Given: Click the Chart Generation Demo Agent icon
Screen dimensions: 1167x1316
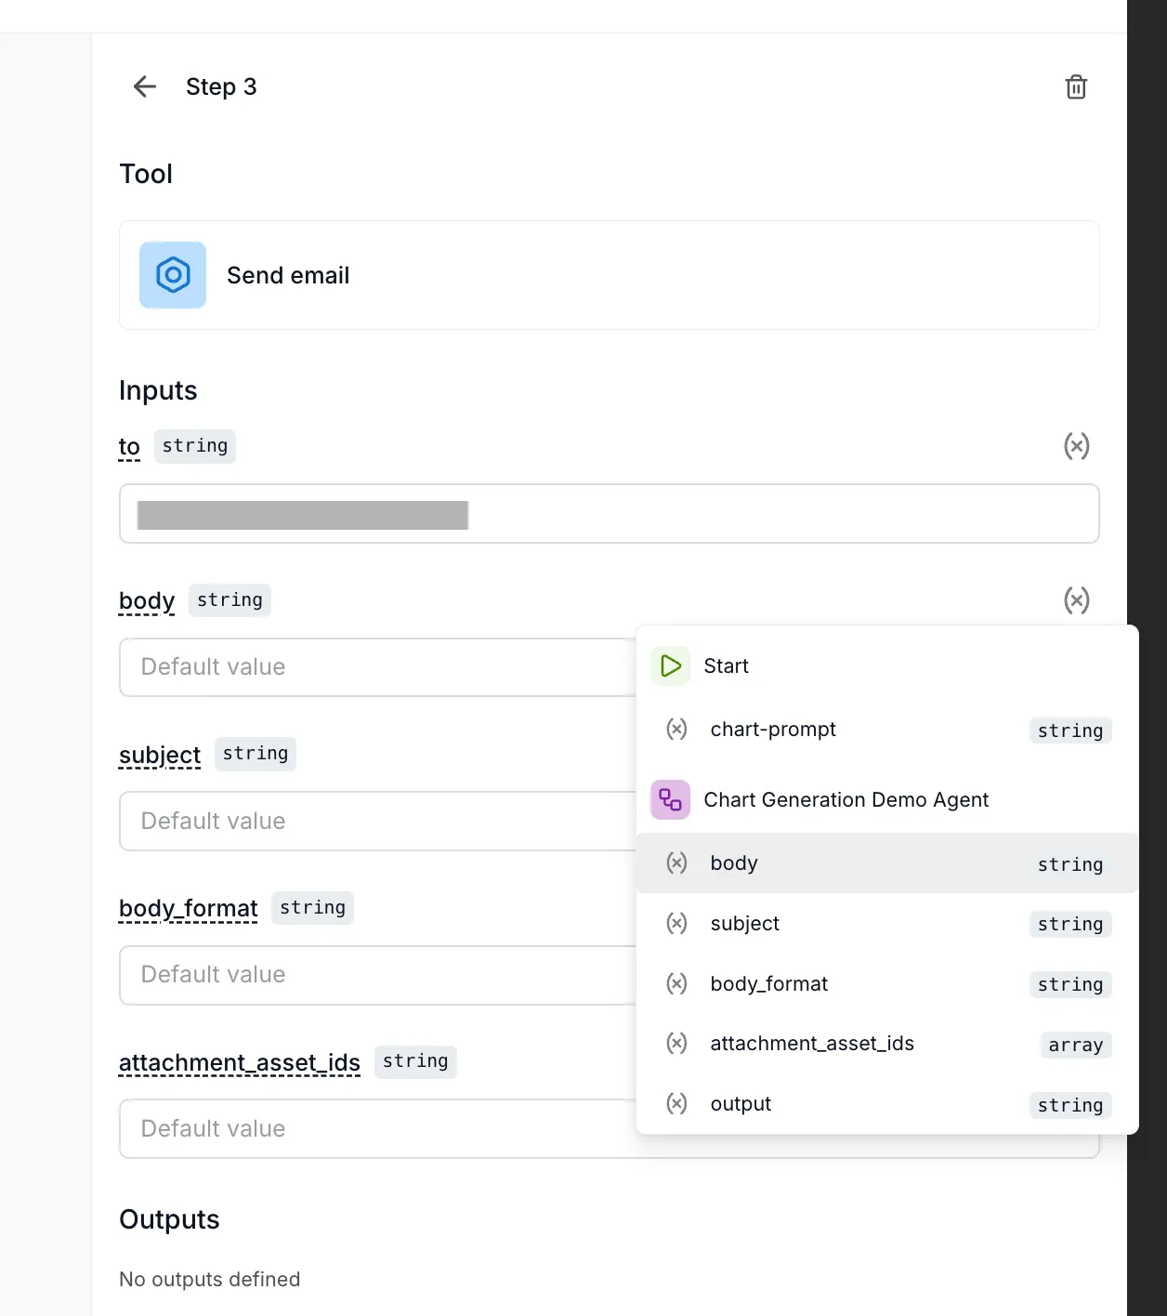Looking at the screenshot, I should click(670, 799).
